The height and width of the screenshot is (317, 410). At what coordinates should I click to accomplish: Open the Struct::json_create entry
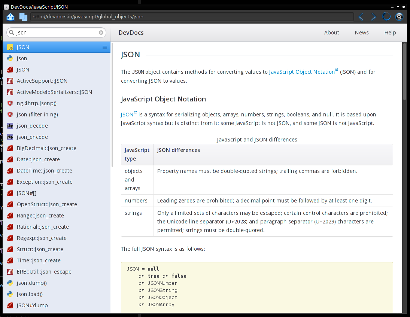(x=57, y=249)
